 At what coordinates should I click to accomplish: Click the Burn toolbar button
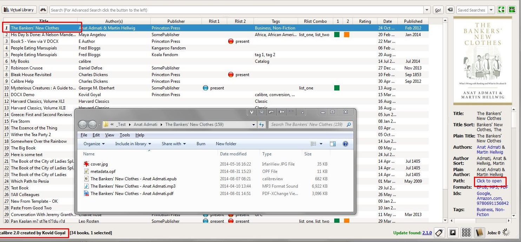click(x=201, y=144)
